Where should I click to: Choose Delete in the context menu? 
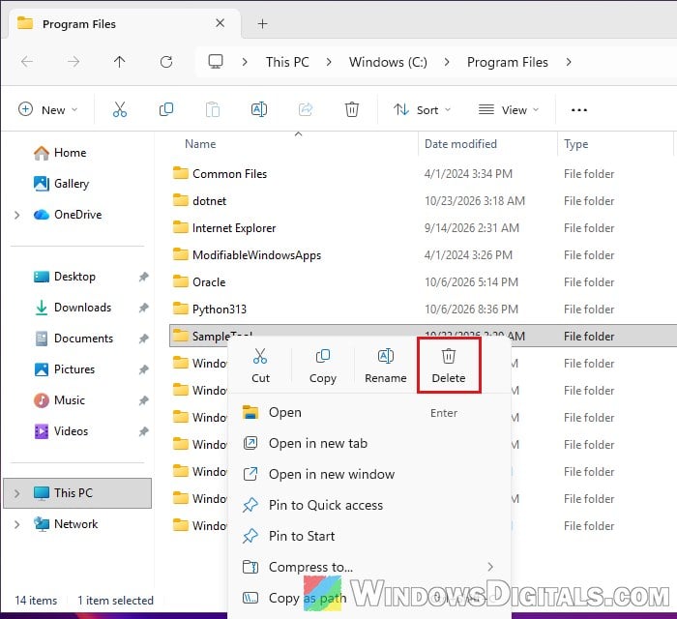click(449, 366)
